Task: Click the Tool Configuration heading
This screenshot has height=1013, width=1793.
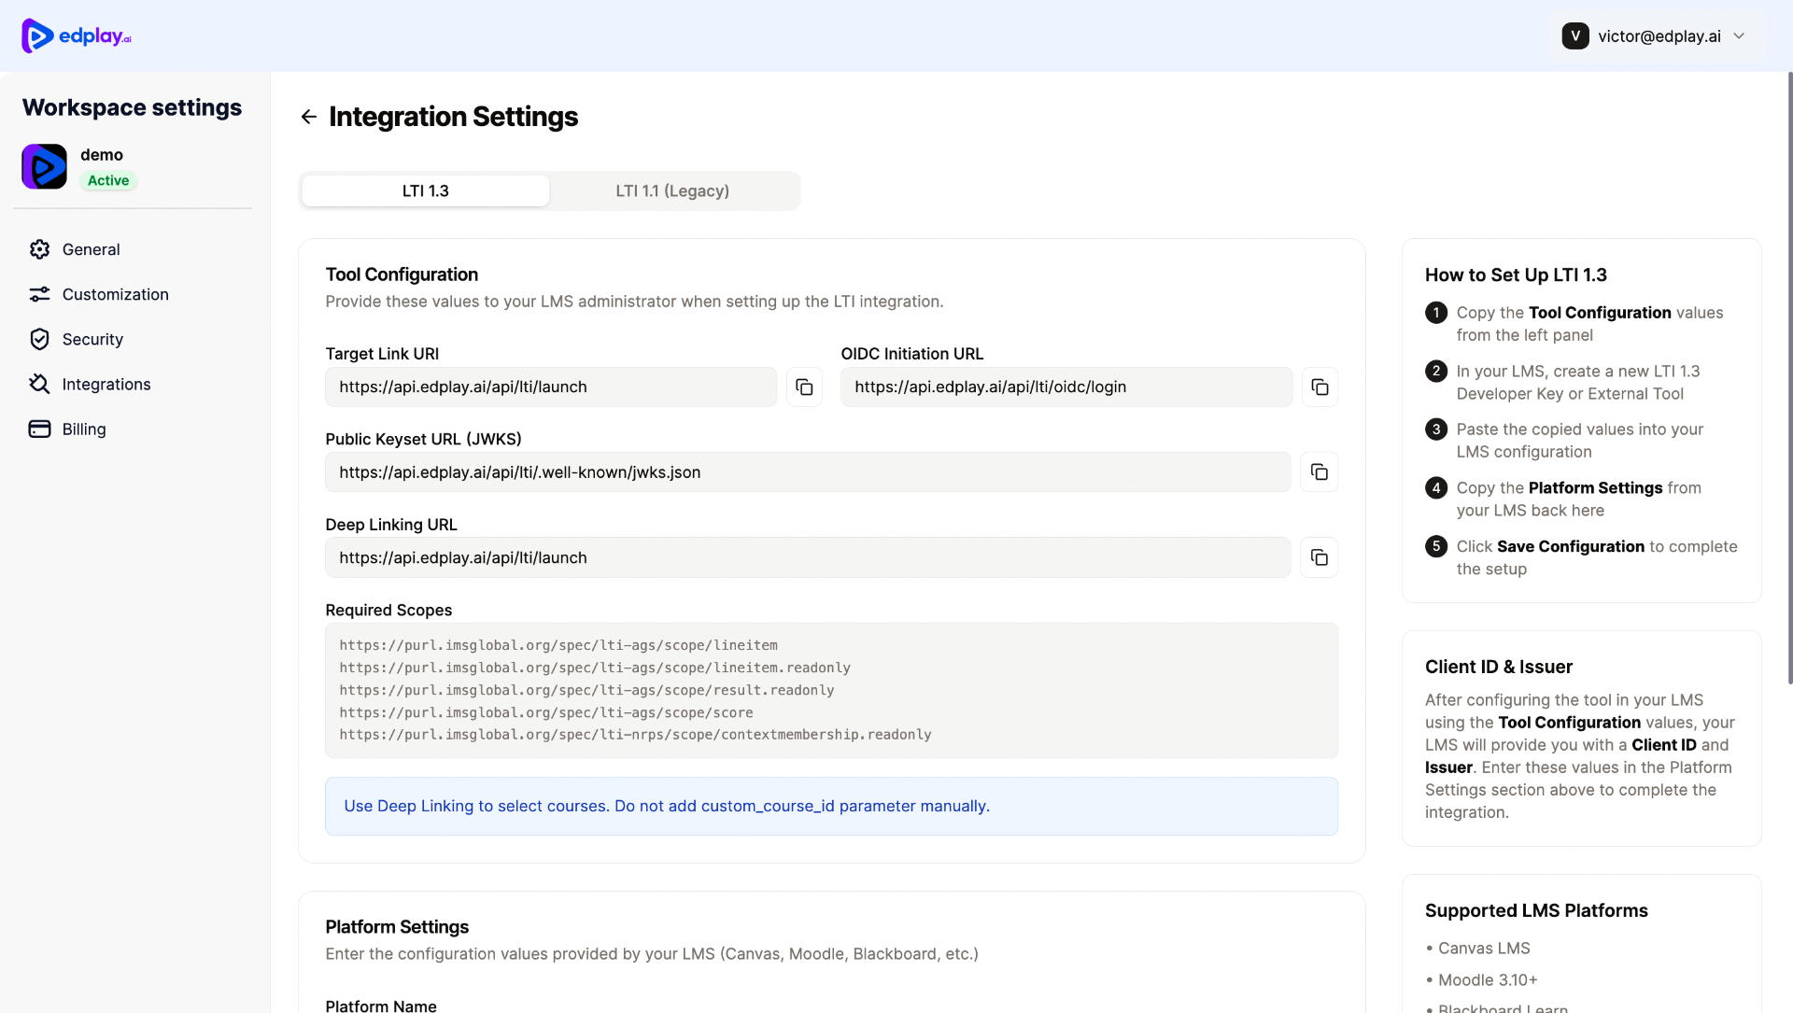Action: click(402, 274)
